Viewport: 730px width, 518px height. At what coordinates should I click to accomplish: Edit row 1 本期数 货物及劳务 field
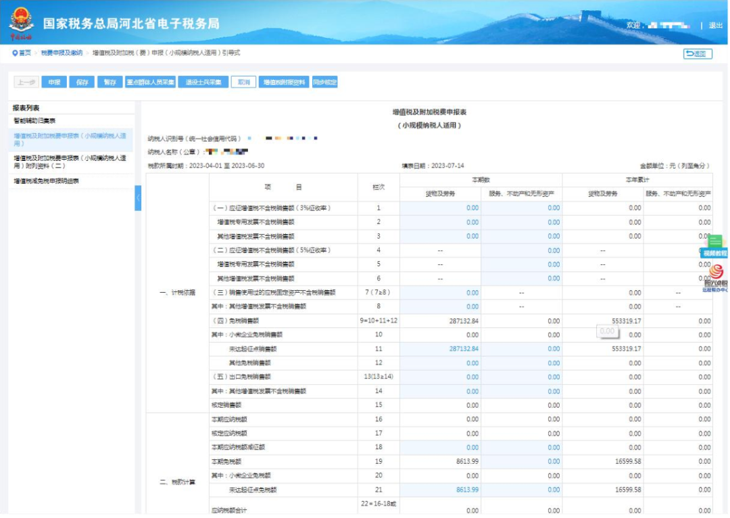[441, 209]
